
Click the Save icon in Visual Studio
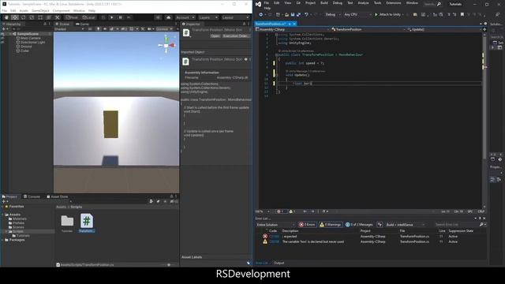pos(293,14)
